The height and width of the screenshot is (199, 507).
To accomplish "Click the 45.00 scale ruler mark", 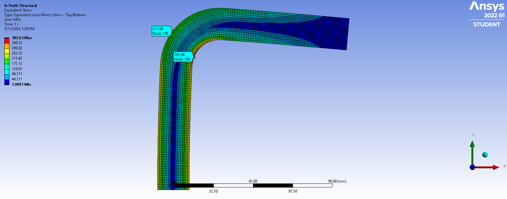I will coord(253,181).
